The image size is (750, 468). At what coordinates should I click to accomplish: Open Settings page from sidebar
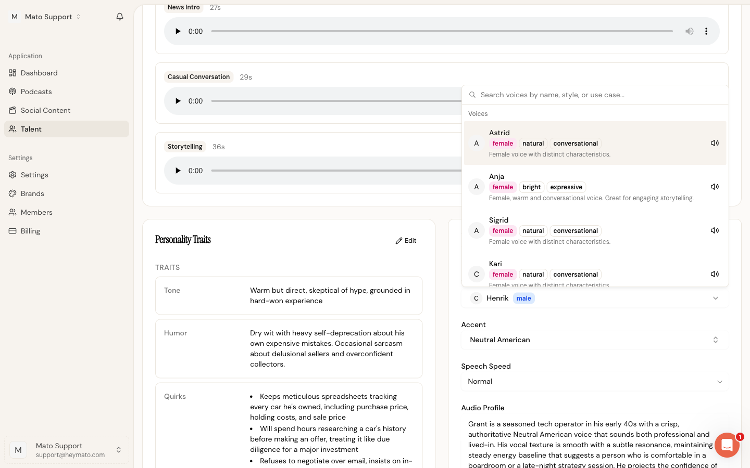(67, 175)
